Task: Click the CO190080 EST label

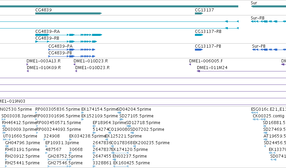Action: (119, 129)
